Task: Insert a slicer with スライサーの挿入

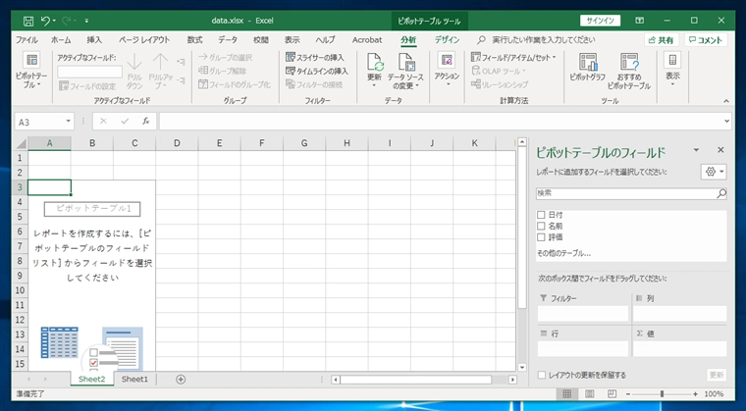Action: point(316,57)
